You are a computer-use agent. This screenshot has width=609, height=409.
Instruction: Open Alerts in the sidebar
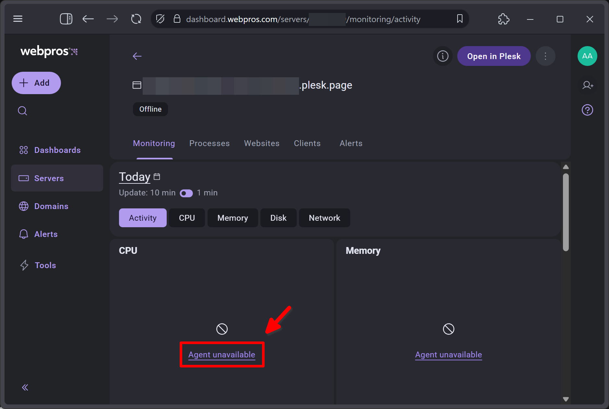(57, 234)
